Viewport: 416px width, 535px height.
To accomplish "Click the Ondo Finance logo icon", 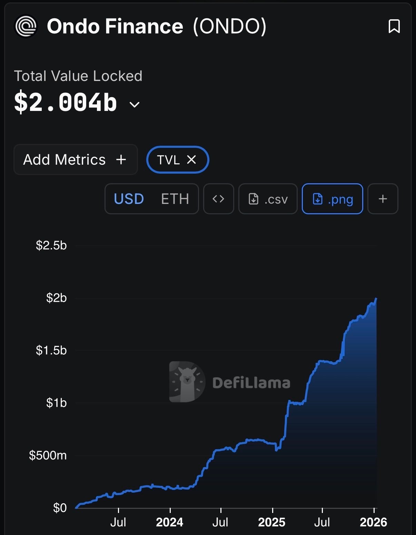I will pos(26,26).
